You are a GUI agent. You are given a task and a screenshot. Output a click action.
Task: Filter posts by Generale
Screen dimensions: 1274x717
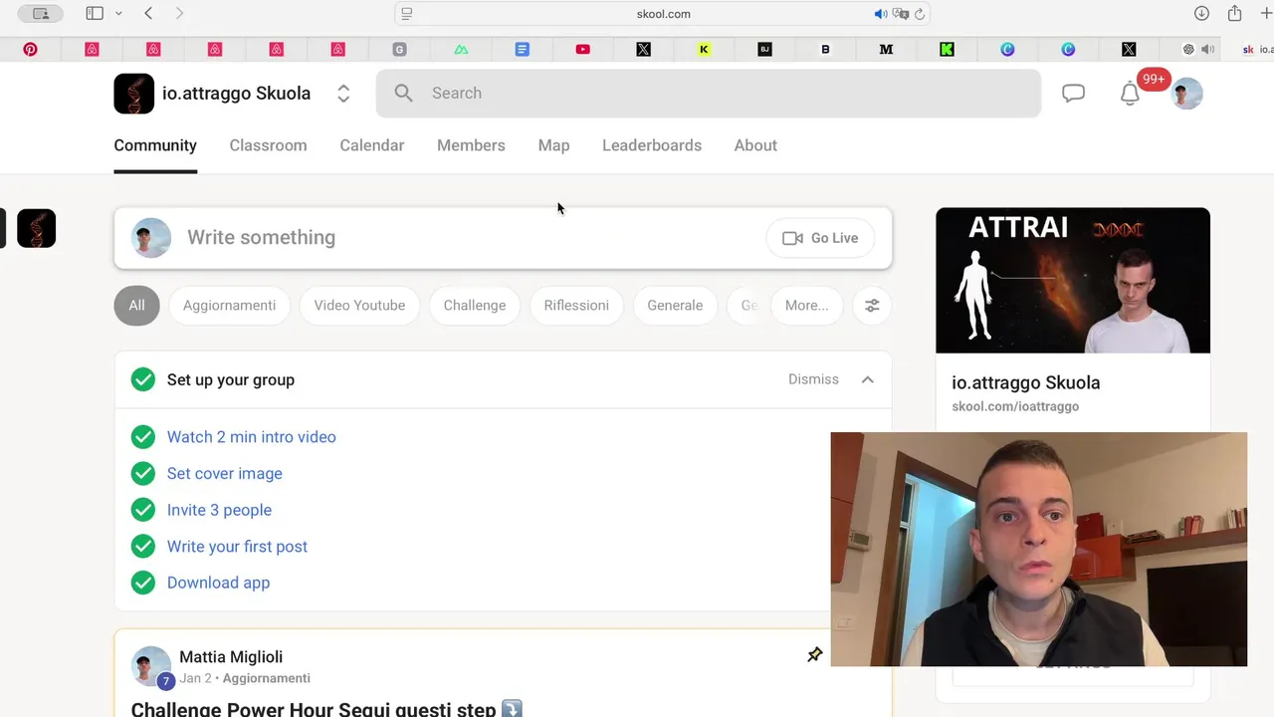(x=675, y=306)
